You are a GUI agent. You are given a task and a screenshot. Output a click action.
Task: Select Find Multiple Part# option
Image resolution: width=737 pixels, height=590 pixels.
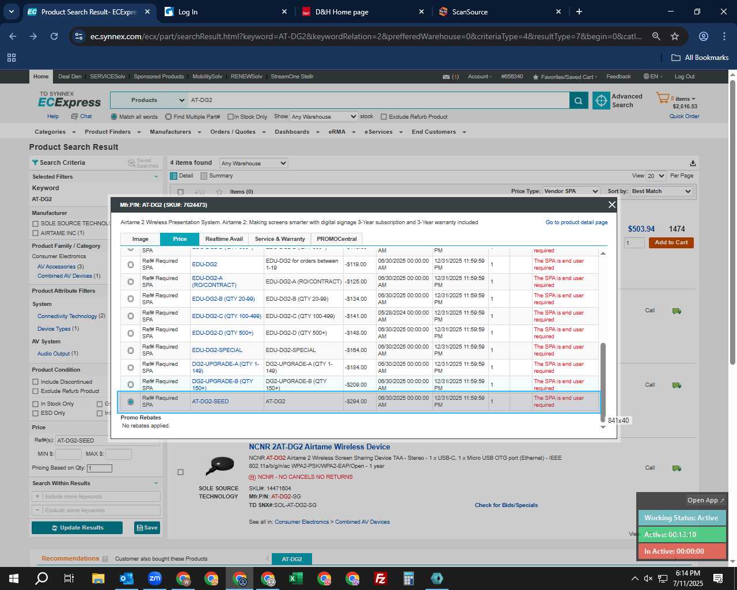pos(168,116)
